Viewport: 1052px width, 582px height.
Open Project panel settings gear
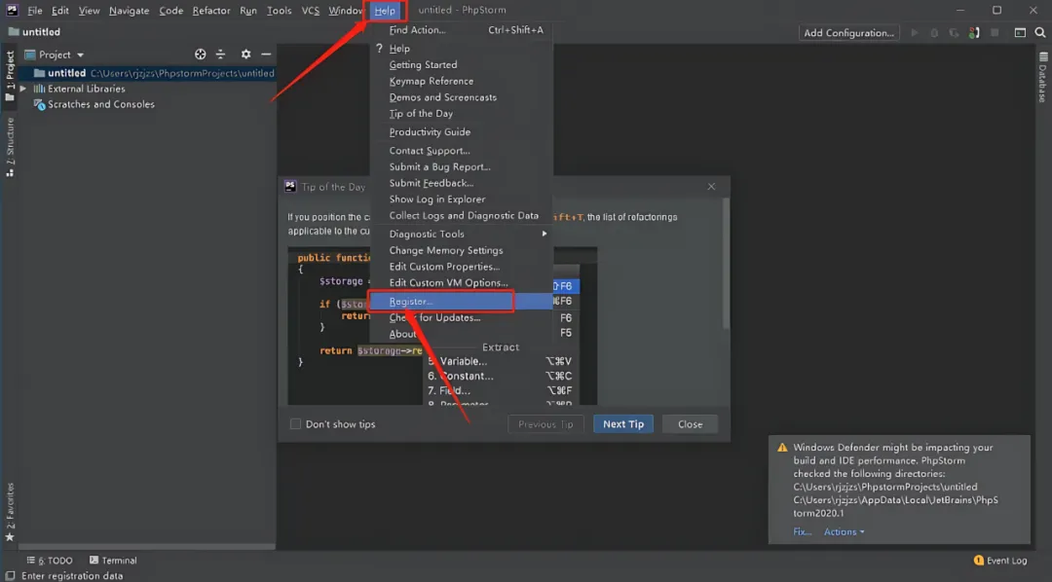245,55
